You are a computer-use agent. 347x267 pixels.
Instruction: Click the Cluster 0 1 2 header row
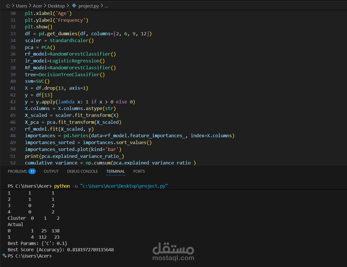[x=34, y=218]
